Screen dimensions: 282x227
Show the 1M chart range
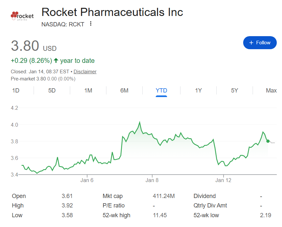click(x=88, y=91)
